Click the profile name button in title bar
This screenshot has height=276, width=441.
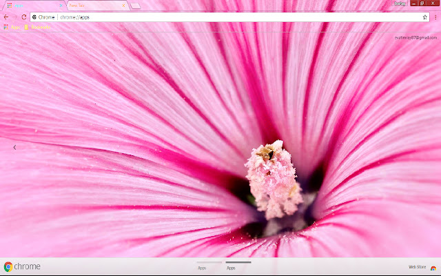pyautogui.click(x=400, y=3)
